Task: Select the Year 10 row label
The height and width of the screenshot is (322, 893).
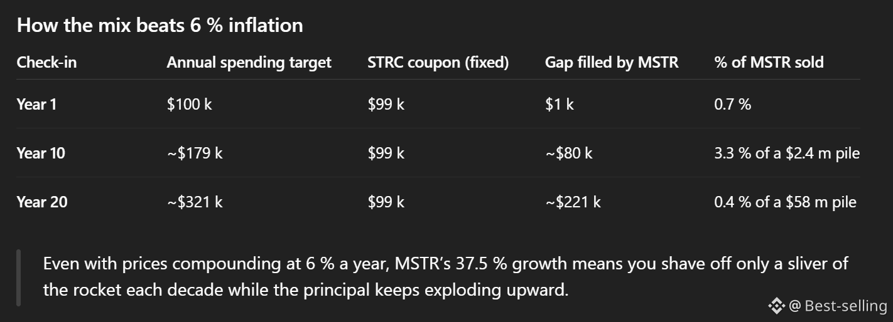Action: [x=41, y=153]
